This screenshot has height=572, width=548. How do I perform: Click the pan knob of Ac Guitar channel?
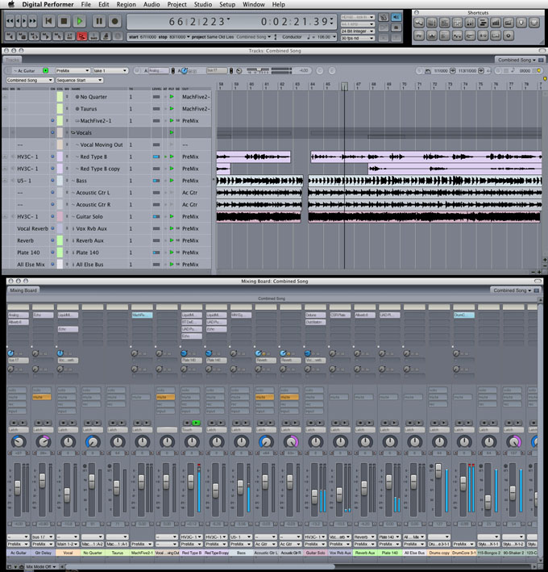19,442
